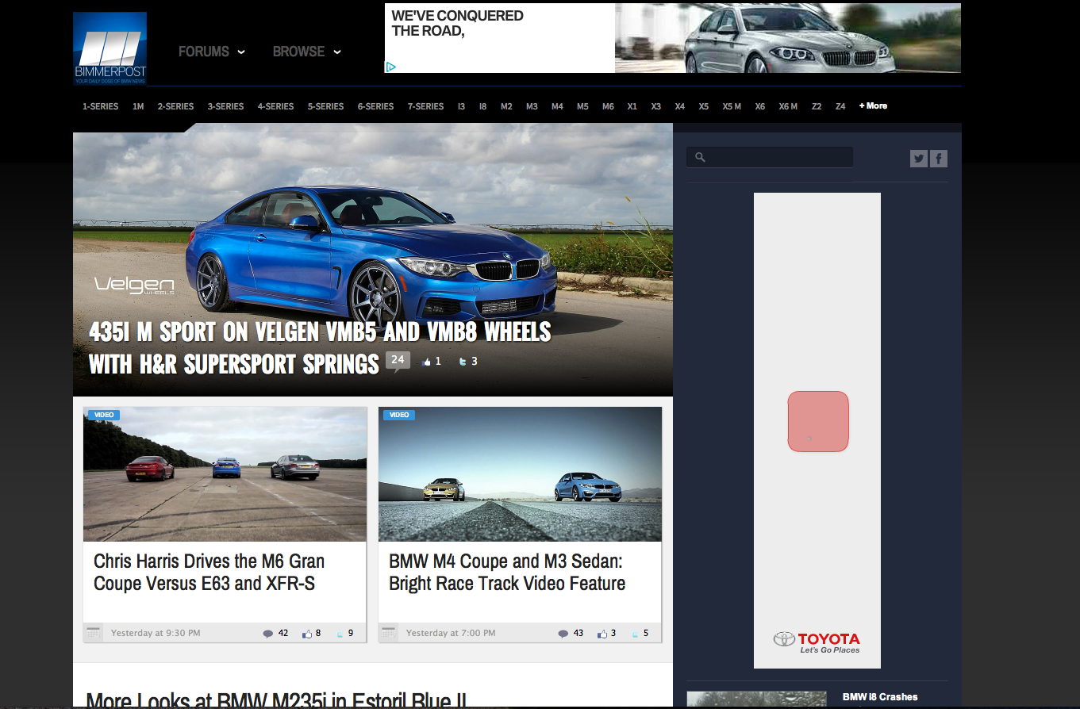The width and height of the screenshot is (1080, 709).
Task: Select Z4 in model navigation
Action: click(x=840, y=106)
